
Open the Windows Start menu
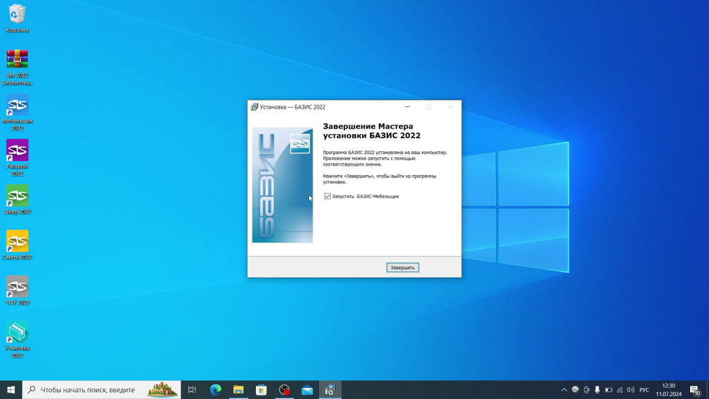11,390
